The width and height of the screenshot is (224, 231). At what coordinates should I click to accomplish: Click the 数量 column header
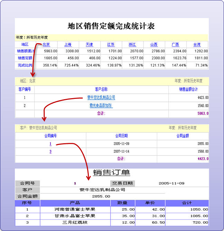pyautogui.click(x=123, y=203)
